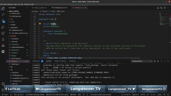Click errors and warnings count in status bar
The height and width of the screenshot is (96, 171).
click(x=19, y=95)
